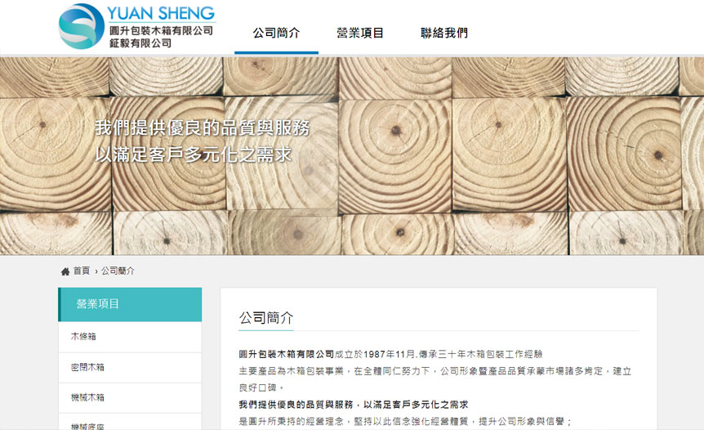Select 密閉木箱 in the sidebar
This screenshot has width=704, height=430.
coord(130,368)
